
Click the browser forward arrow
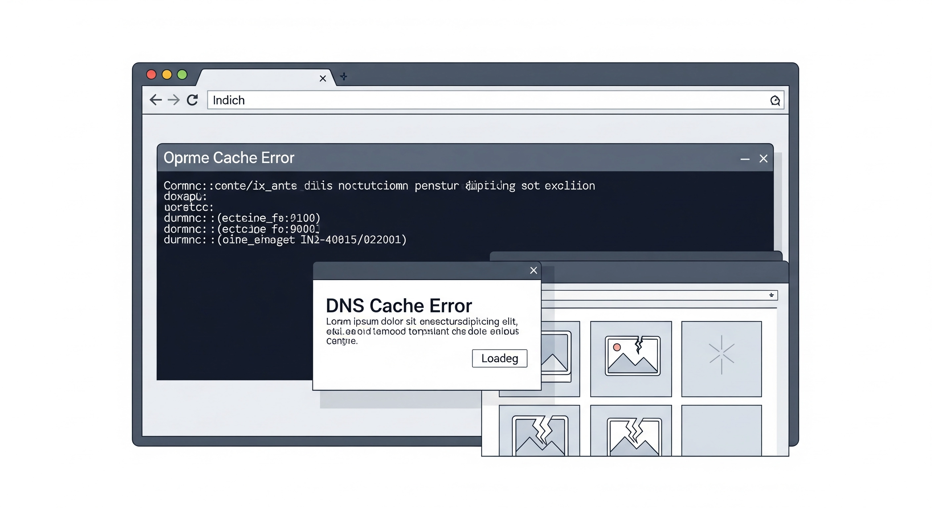[174, 100]
